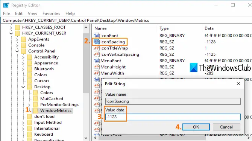
Task: Click the Value data input field
Action: click(173, 117)
